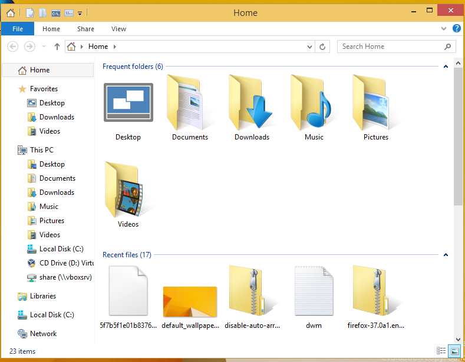
Task: Click the search magnifier icon
Action: [x=447, y=47]
